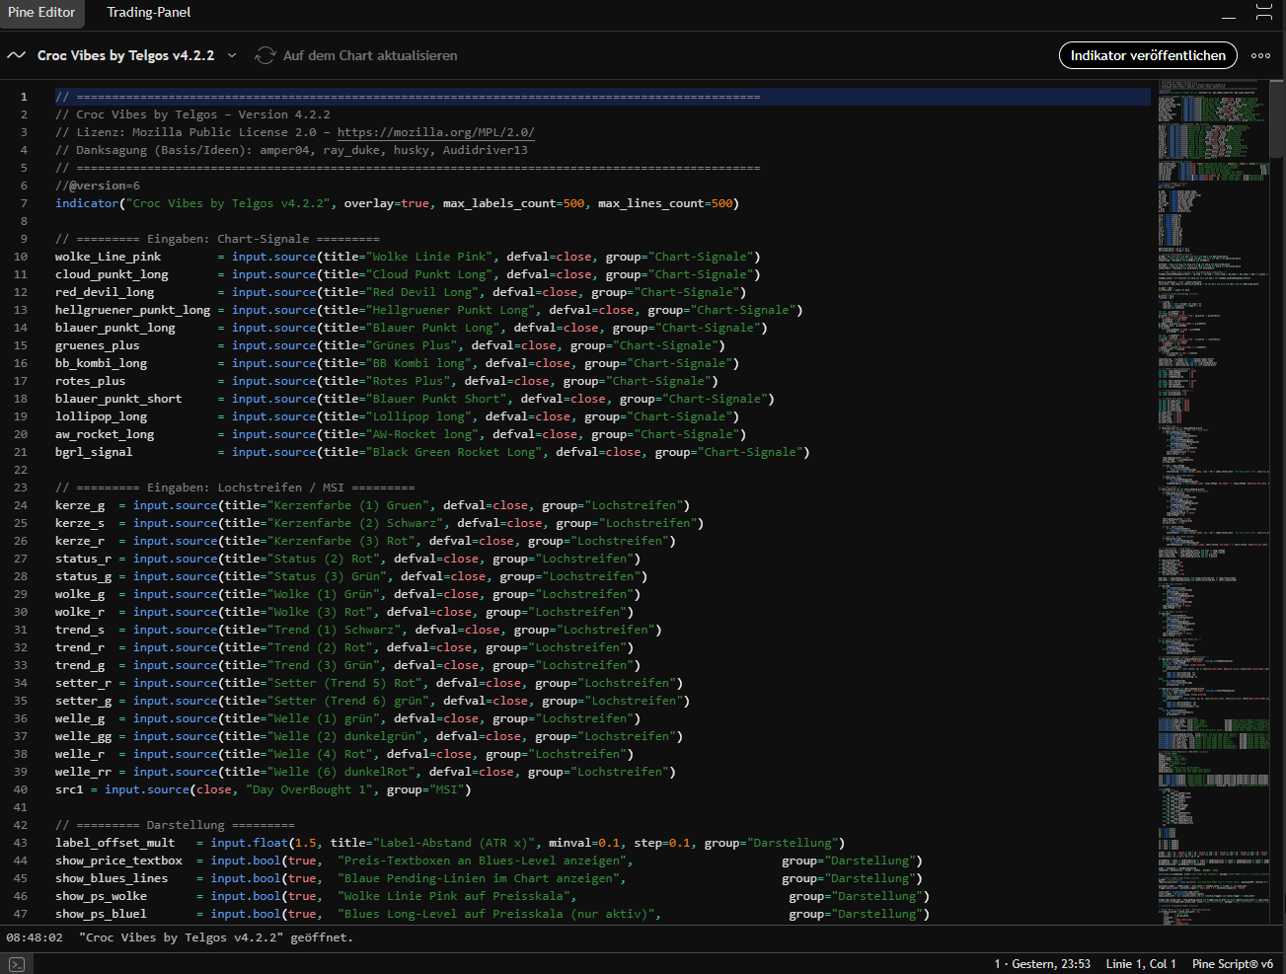The height and width of the screenshot is (974, 1286).
Task: Click the Linie 1, Col 1 position indicator
Action: pos(1141,964)
